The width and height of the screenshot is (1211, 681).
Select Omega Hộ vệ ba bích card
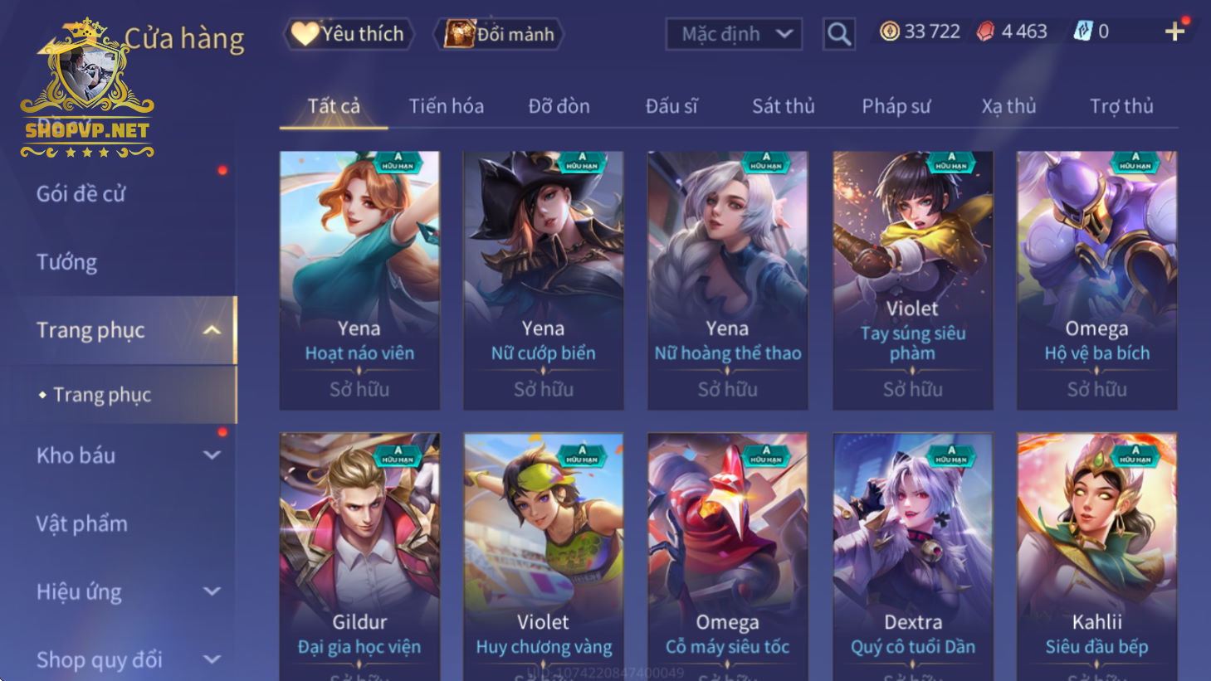tap(1097, 280)
